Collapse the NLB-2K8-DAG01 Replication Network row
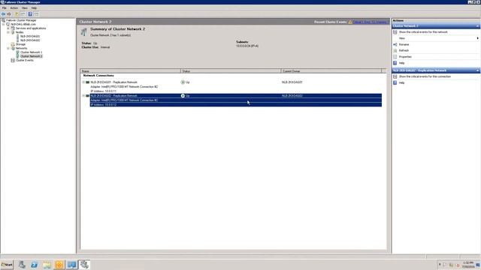The height and width of the screenshot is (270, 481). coord(83,82)
